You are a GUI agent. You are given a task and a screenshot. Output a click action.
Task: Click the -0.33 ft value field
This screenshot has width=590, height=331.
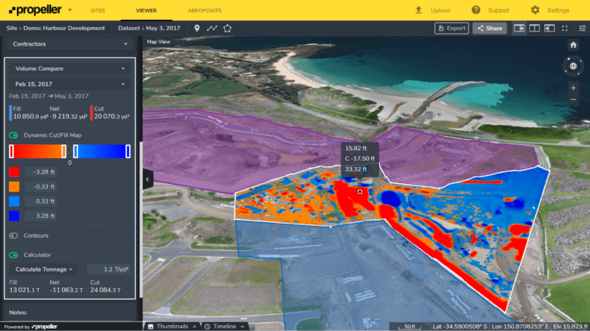[41, 187]
